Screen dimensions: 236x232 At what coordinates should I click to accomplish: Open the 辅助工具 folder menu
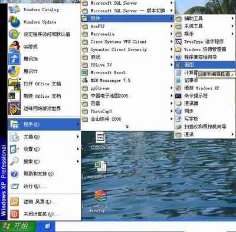[205, 18]
